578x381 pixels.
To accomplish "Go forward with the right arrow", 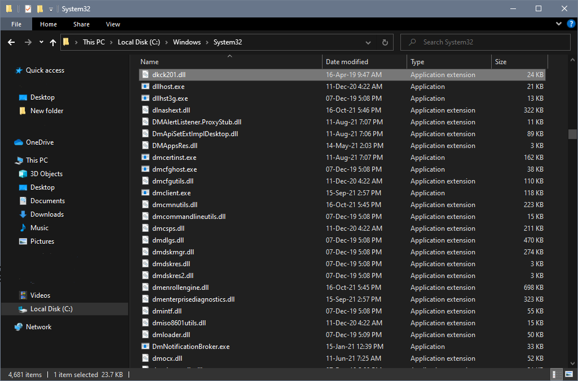I will [28, 42].
